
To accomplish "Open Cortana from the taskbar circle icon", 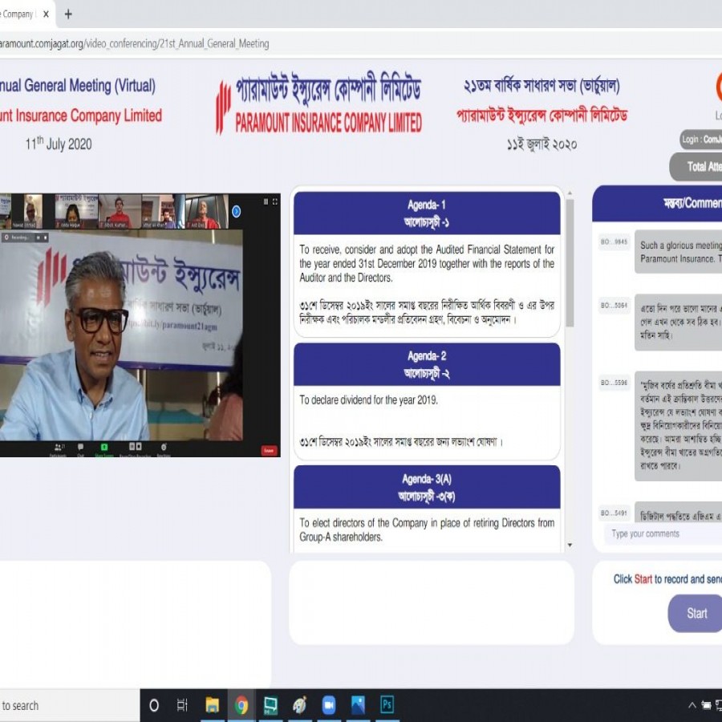I will coord(154,705).
